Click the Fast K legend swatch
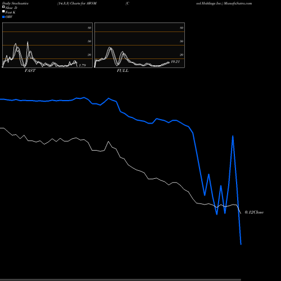Image resolution: width=281 pixels, height=281 pixels. point(3,12)
